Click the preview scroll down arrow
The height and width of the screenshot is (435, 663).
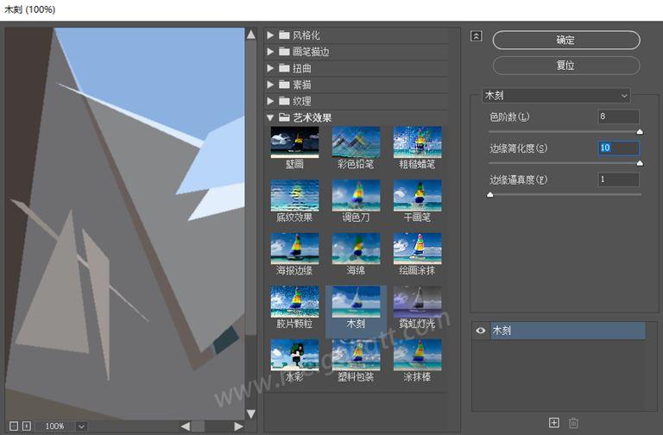coord(251,413)
